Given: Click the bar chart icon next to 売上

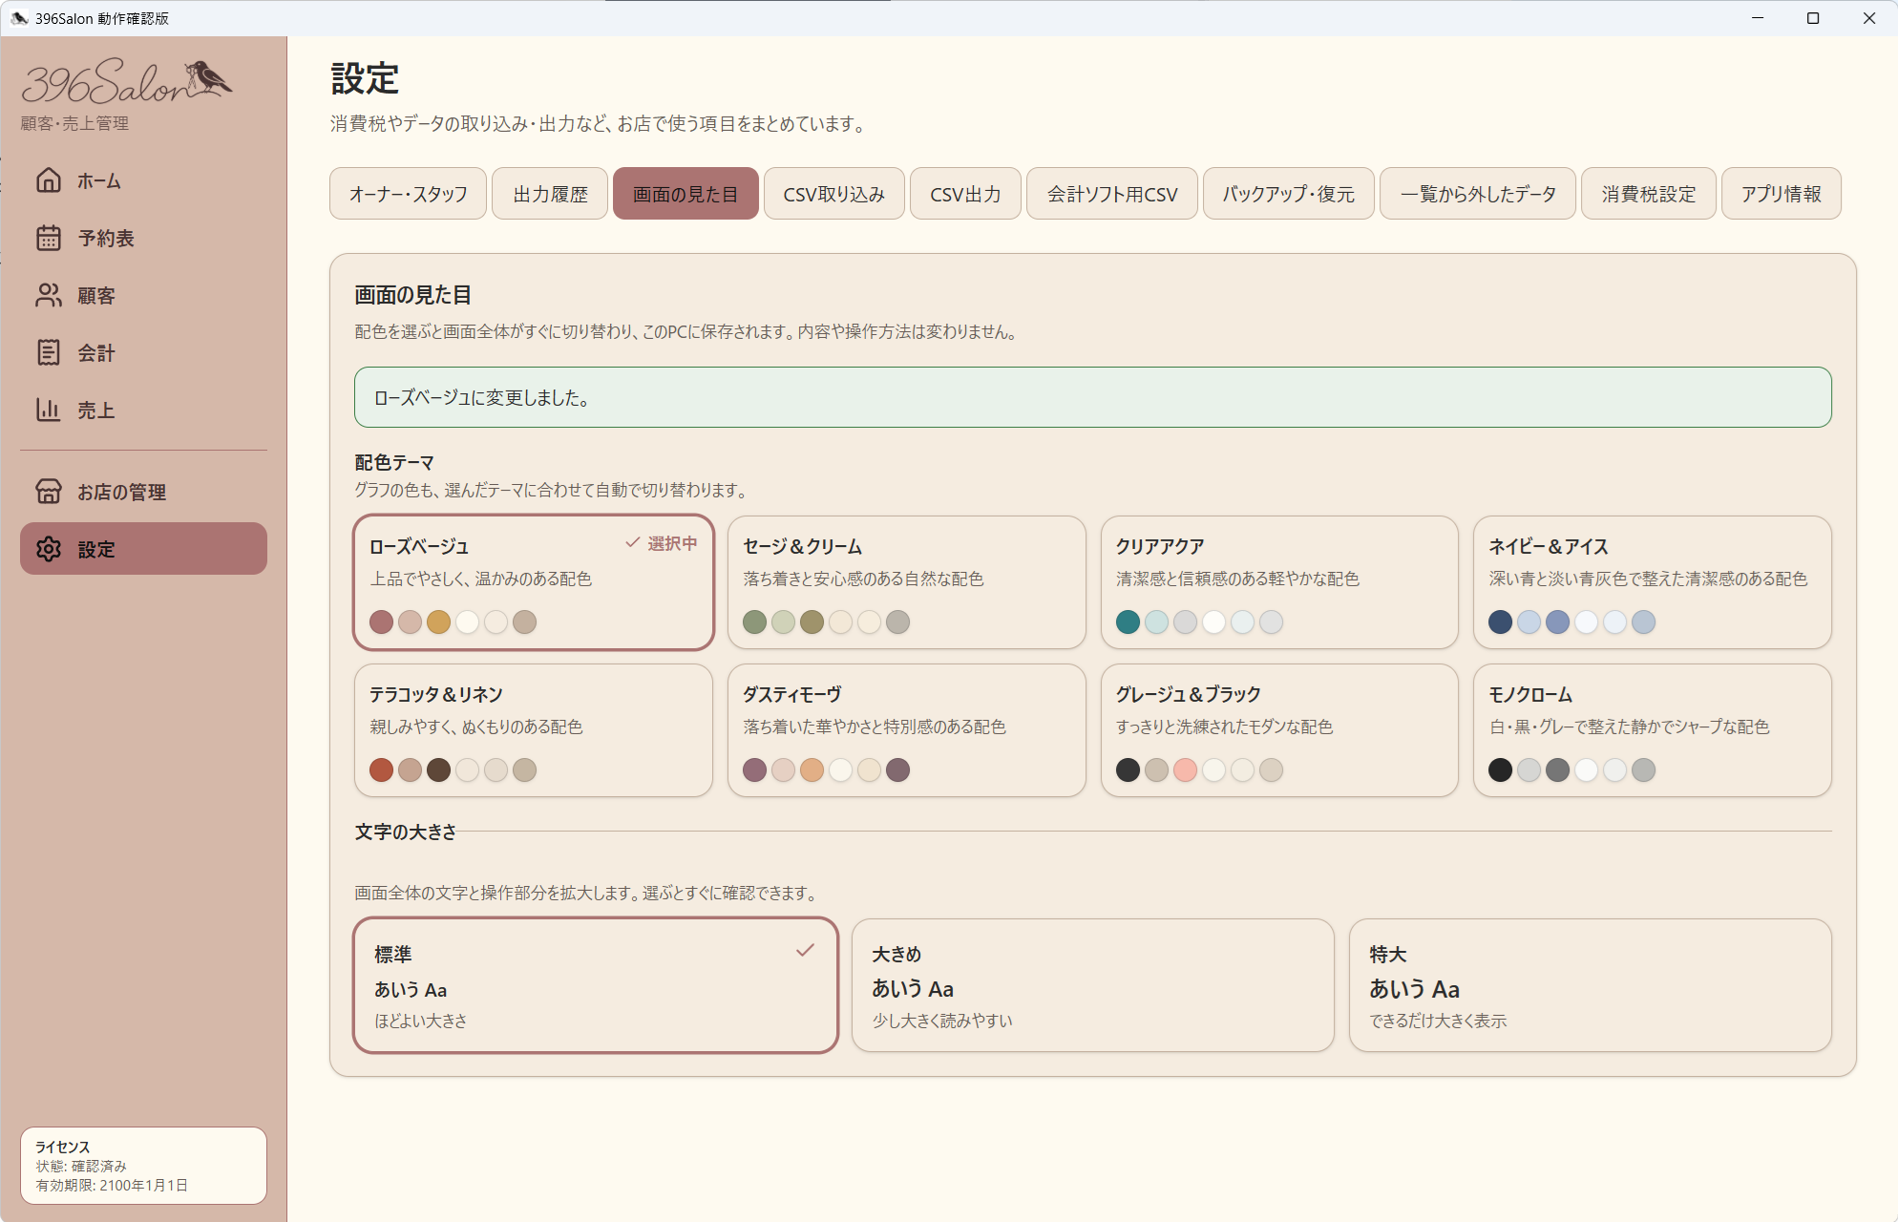Looking at the screenshot, I should 49,410.
